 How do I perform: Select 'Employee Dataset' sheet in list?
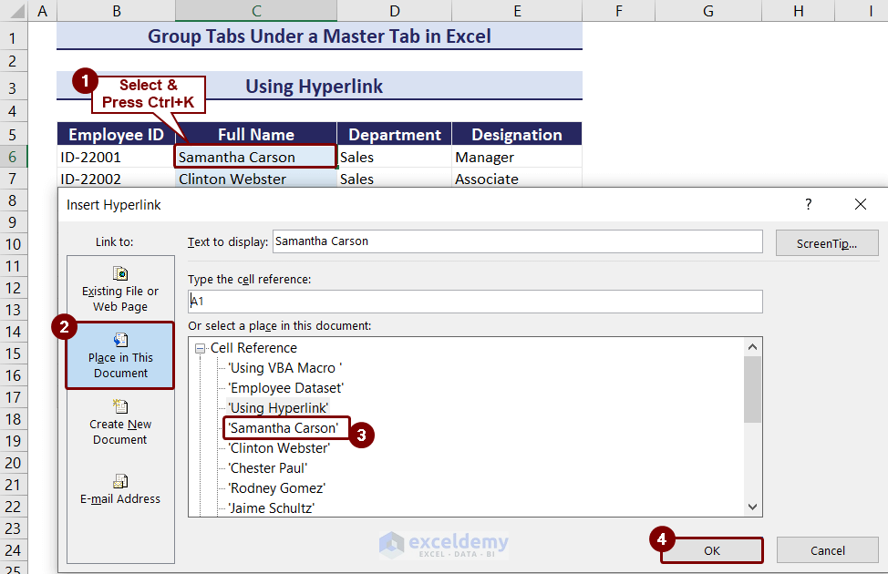tap(285, 388)
